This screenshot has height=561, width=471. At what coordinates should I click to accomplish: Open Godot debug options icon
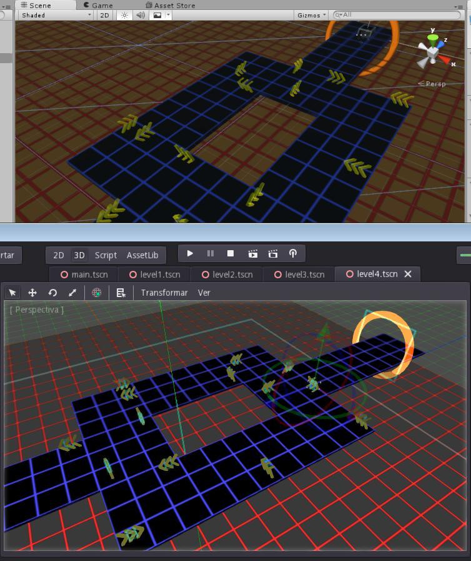click(293, 254)
